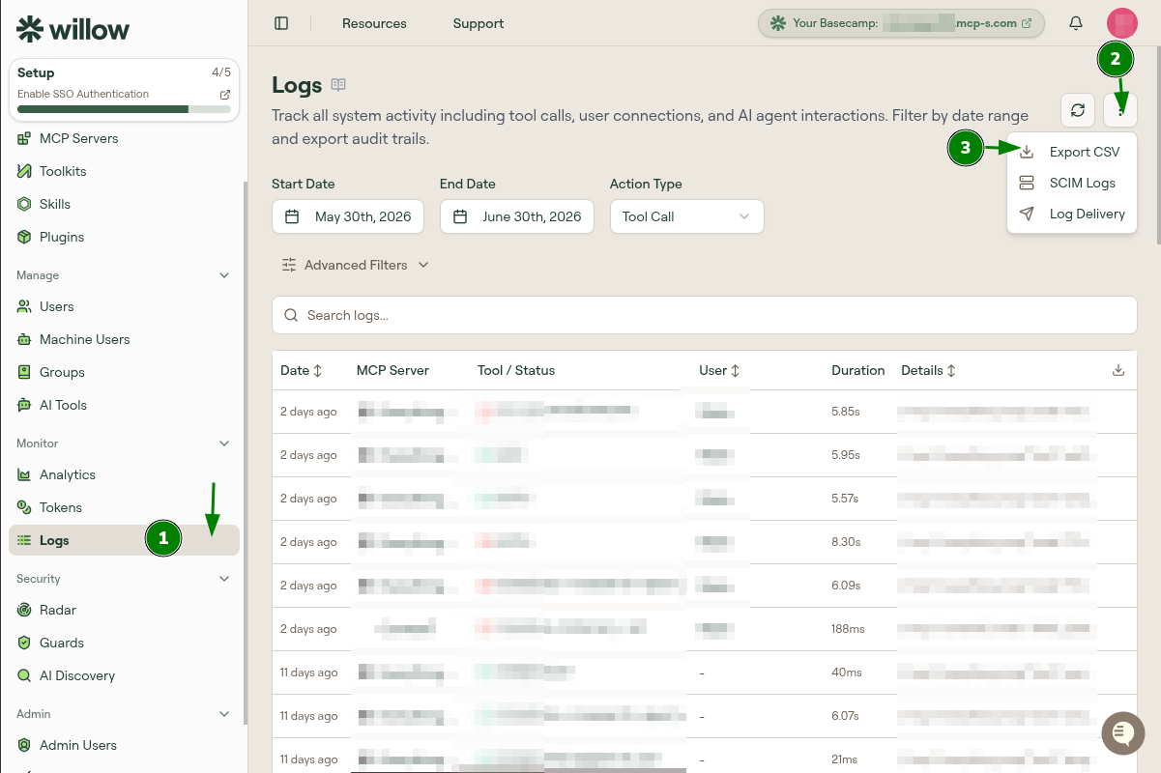Open the Action Type Tool Call dropdown
1161x773 pixels.
point(687,216)
